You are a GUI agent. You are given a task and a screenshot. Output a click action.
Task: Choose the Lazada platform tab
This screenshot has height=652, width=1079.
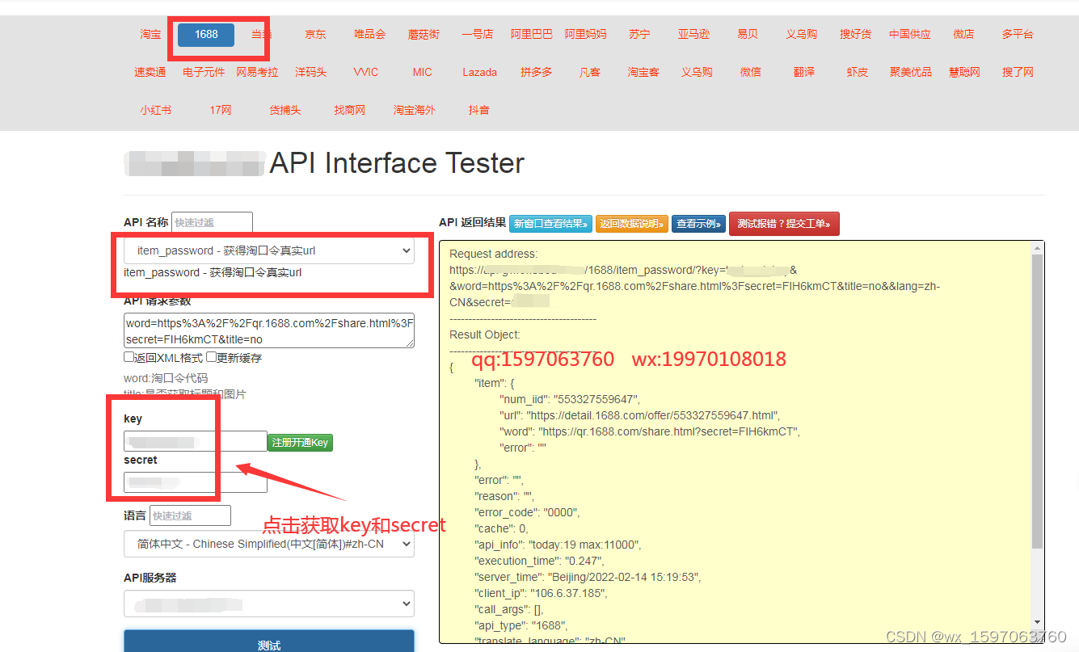click(479, 72)
